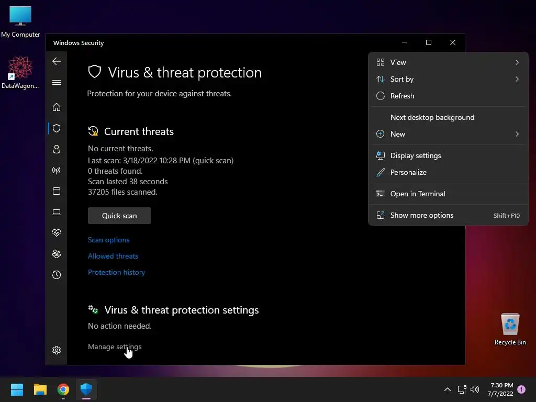Open the Protection history link

117,272
